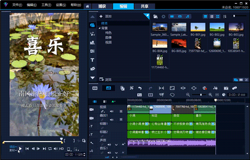Open the 设置 menu
This screenshot has width=250, height=160.
[x=61, y=5]
